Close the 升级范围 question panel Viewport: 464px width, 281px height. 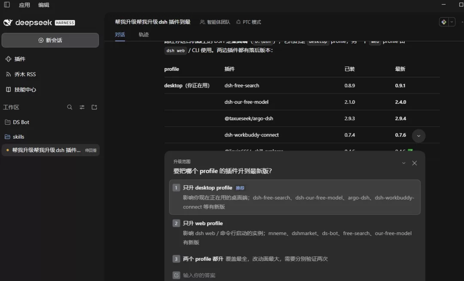(x=415, y=163)
